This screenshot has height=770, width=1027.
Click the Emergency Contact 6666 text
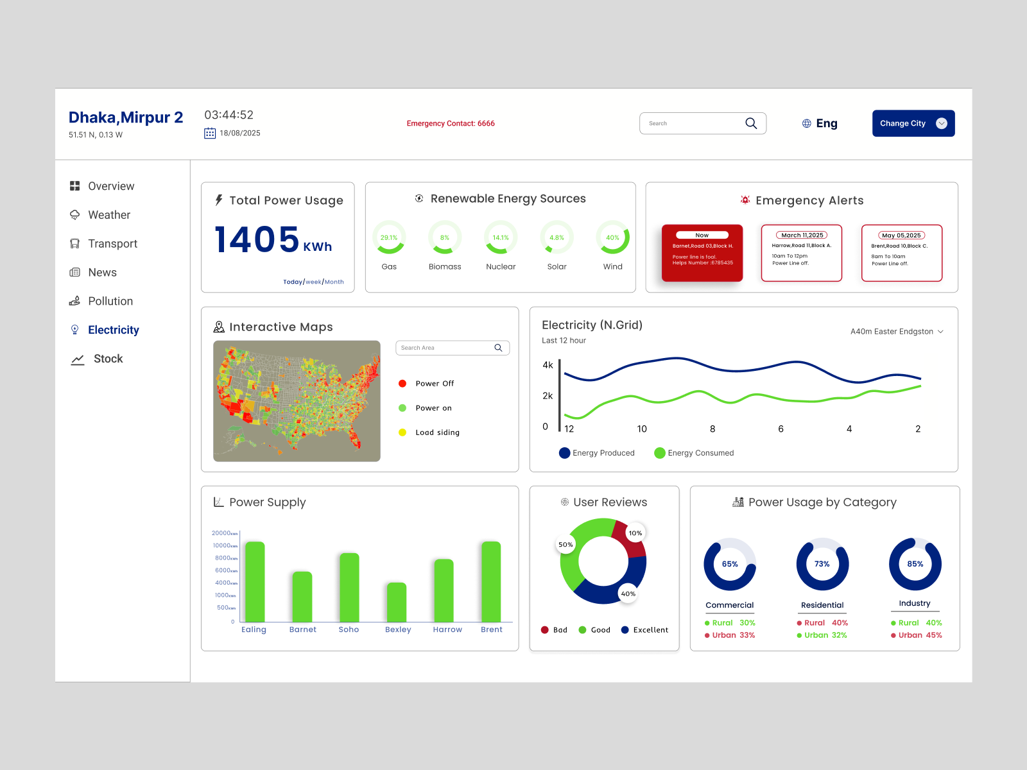(x=451, y=123)
